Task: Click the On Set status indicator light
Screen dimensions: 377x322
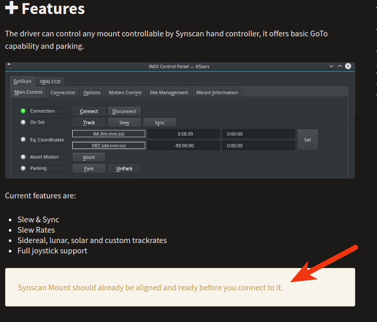Action: coord(23,122)
